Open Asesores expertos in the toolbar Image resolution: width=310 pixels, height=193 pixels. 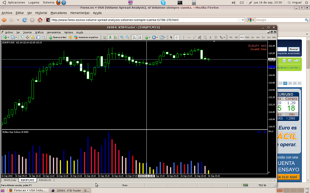tap(87, 37)
